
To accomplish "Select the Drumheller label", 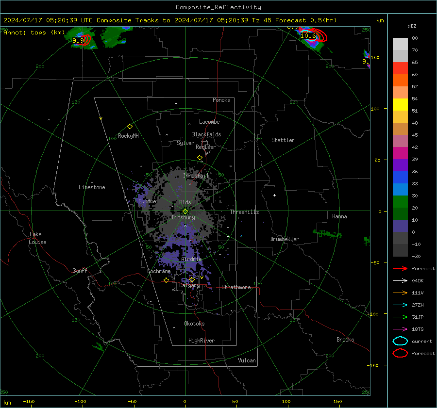I will pos(285,239).
